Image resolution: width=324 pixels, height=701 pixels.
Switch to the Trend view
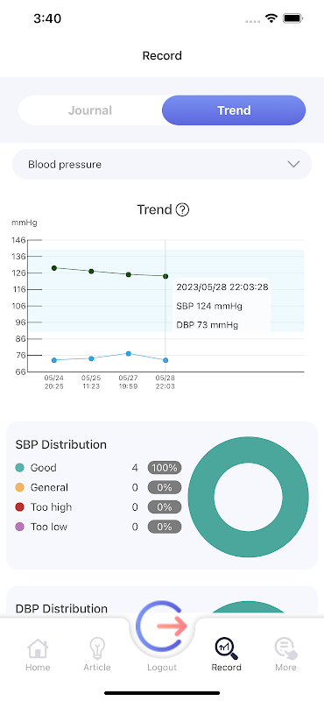pos(234,110)
